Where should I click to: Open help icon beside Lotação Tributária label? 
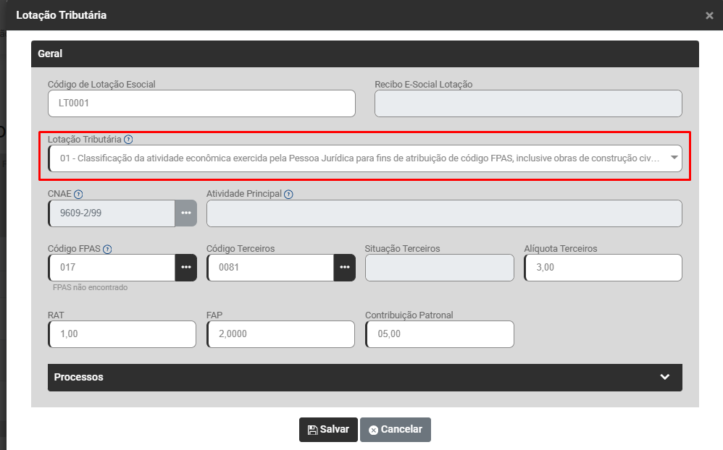pyautogui.click(x=128, y=140)
